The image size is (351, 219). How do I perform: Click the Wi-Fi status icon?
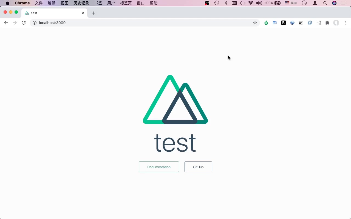251,3
